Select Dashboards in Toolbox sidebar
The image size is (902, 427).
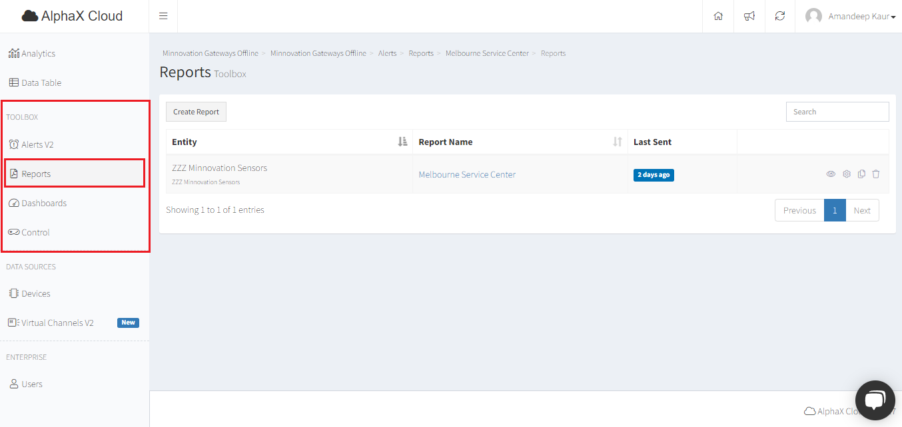click(44, 204)
